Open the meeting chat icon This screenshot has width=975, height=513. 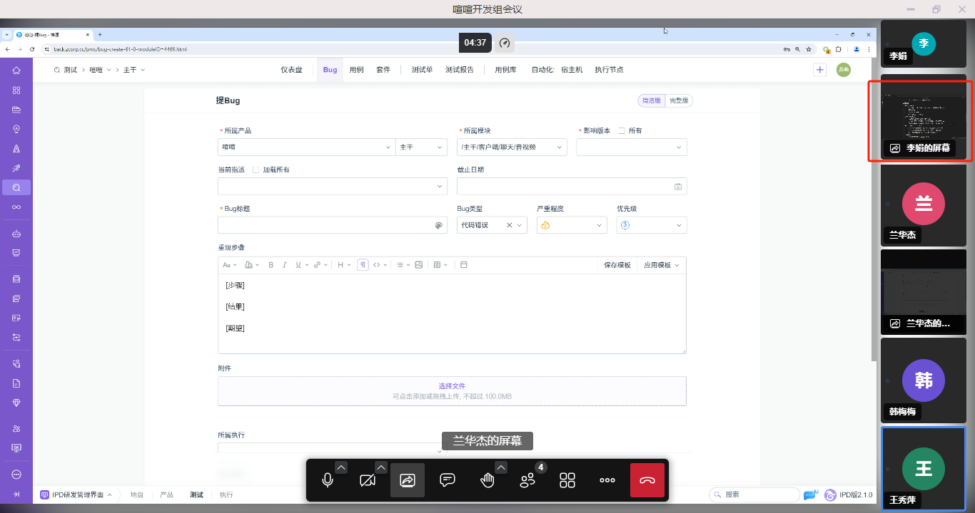(x=448, y=480)
